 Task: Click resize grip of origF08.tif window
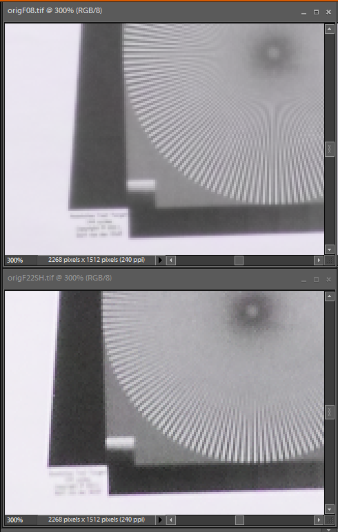click(330, 260)
